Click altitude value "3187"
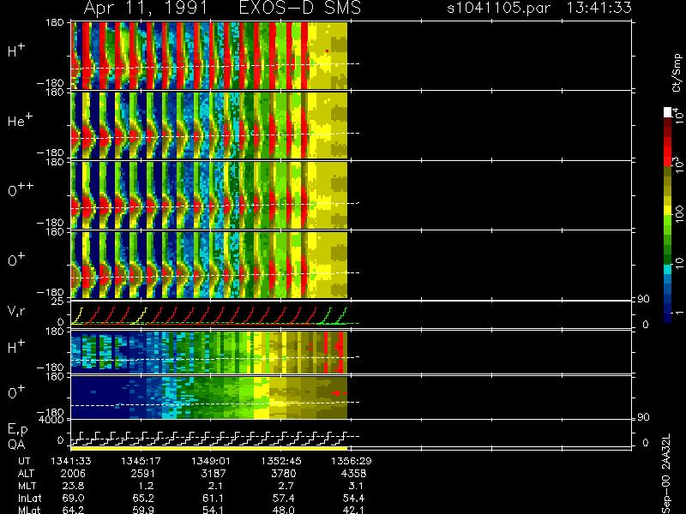 point(214,474)
